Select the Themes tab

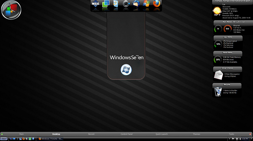[196, 134]
